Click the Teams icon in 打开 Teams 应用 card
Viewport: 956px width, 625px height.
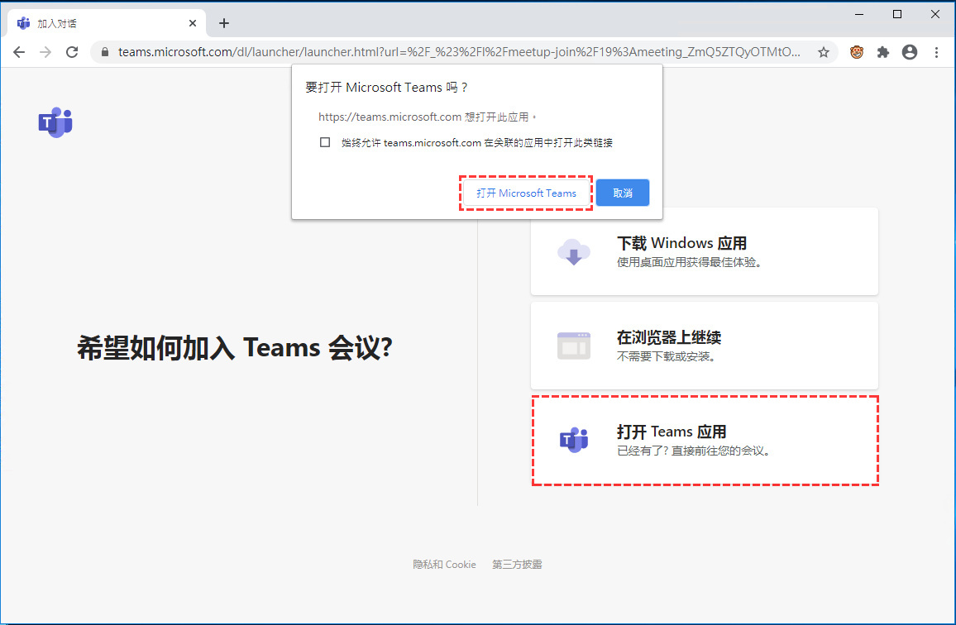tap(574, 440)
